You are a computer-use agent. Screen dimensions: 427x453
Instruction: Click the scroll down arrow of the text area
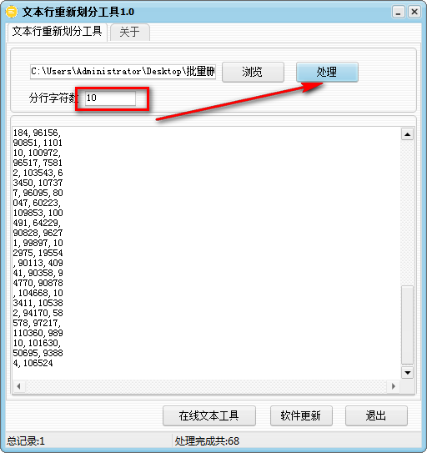[x=407, y=373]
